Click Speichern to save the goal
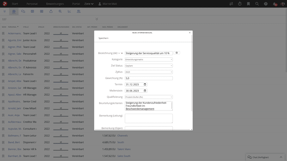This screenshot has width=287, height=161. click(103, 38)
